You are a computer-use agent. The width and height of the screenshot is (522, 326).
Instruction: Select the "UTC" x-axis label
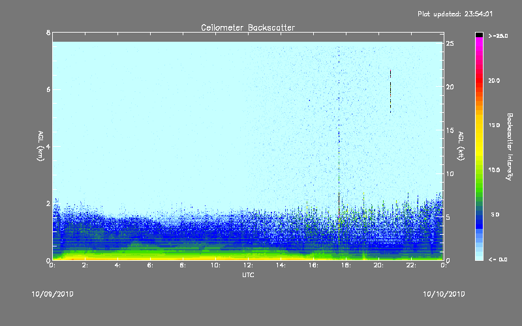pos(248,275)
